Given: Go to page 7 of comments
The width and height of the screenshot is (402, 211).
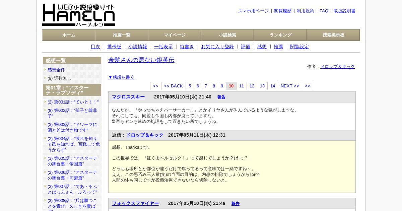Looking at the screenshot, I should pyautogui.click(x=206, y=86).
